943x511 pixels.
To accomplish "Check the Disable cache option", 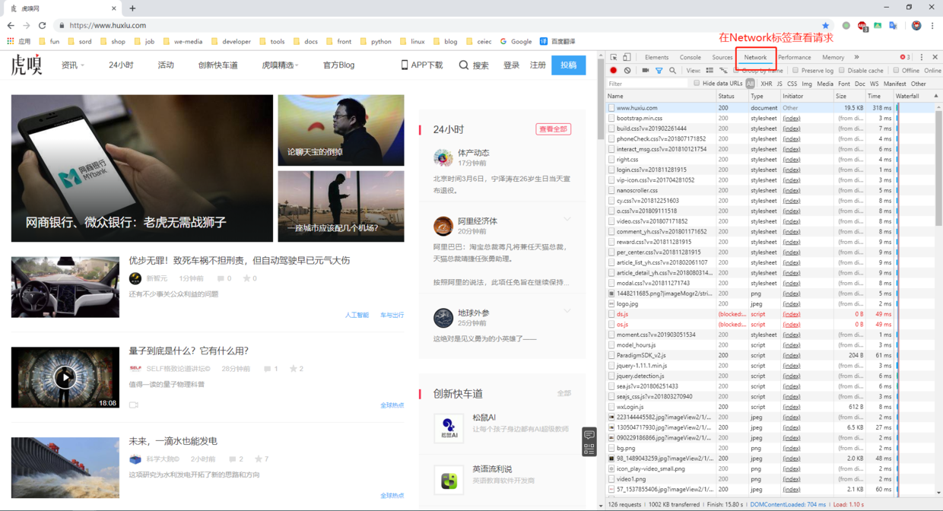I will pos(842,71).
